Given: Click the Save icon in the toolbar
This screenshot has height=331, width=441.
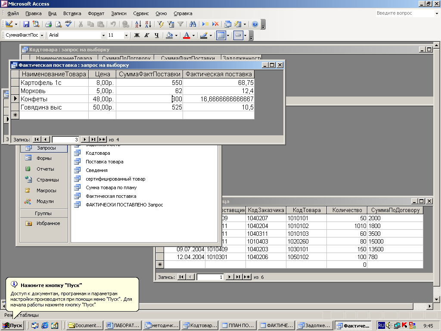Looking at the screenshot, I should 26,24.
